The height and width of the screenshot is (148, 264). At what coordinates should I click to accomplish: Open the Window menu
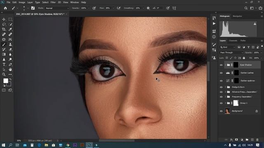pos(74,2)
